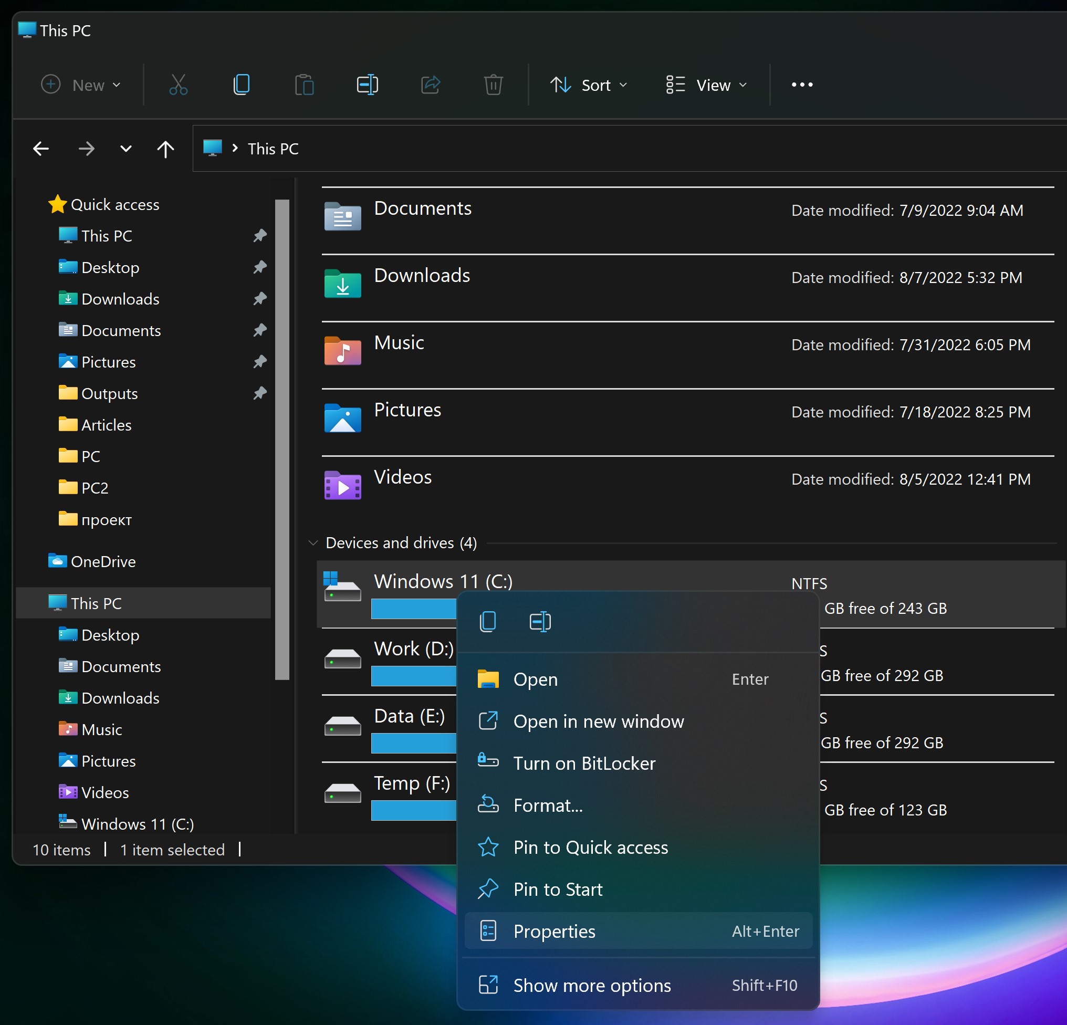Open OneDrive in the navigation pane

click(91, 561)
